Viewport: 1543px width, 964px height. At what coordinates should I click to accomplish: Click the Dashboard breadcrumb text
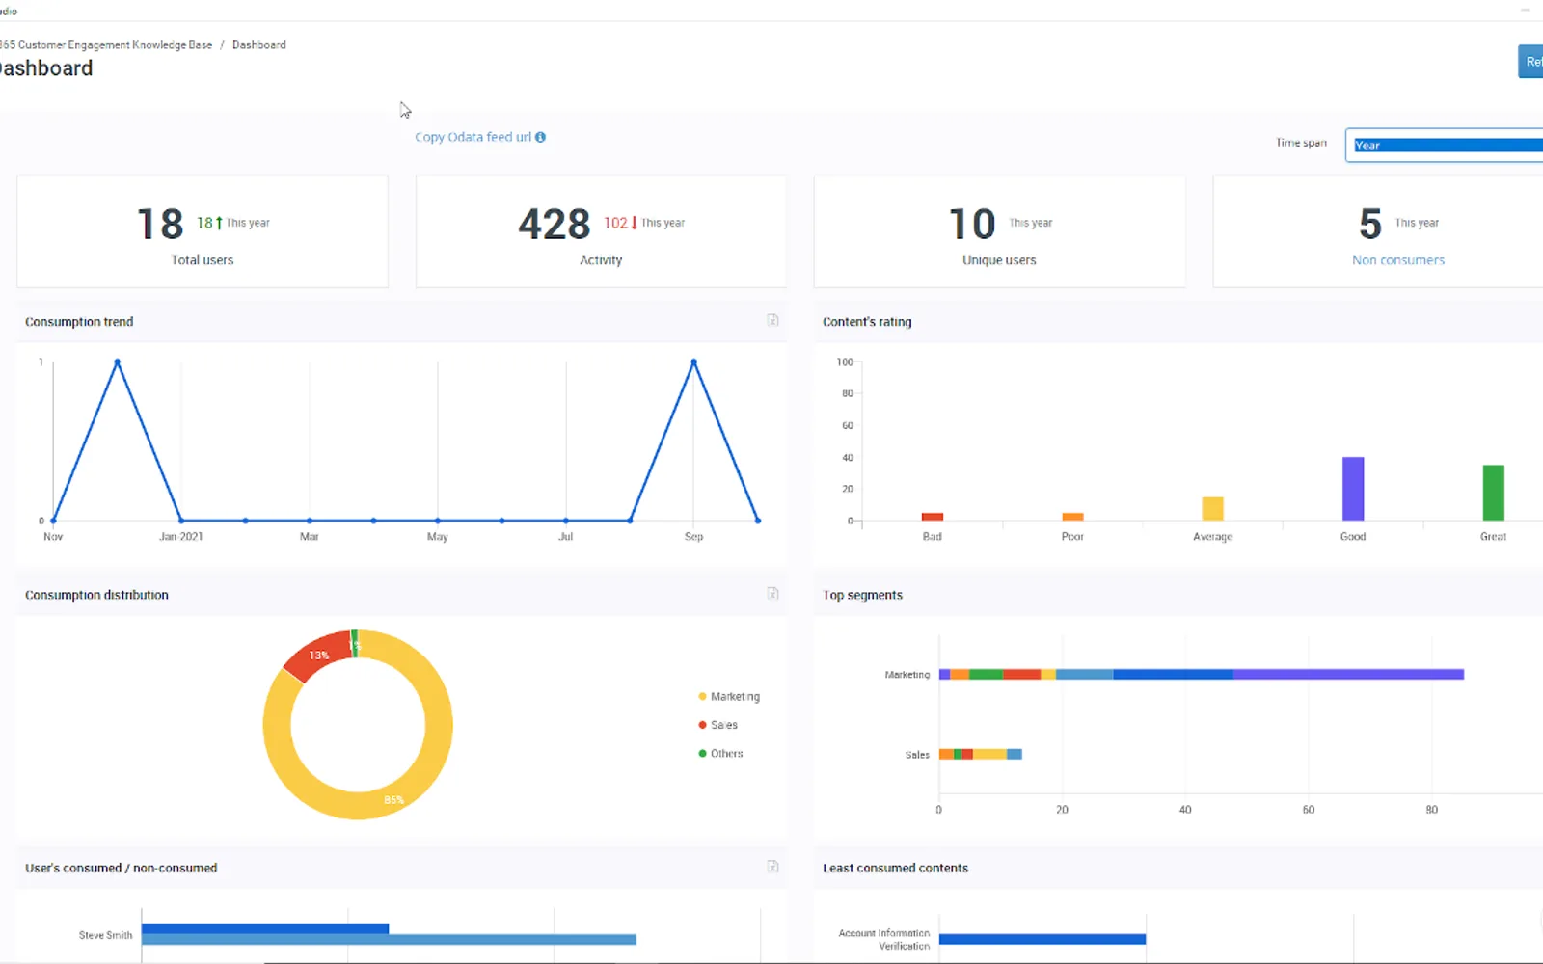tap(259, 45)
